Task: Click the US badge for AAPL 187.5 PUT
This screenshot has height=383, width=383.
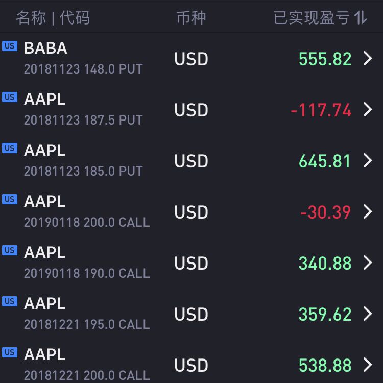Action: 10,97
